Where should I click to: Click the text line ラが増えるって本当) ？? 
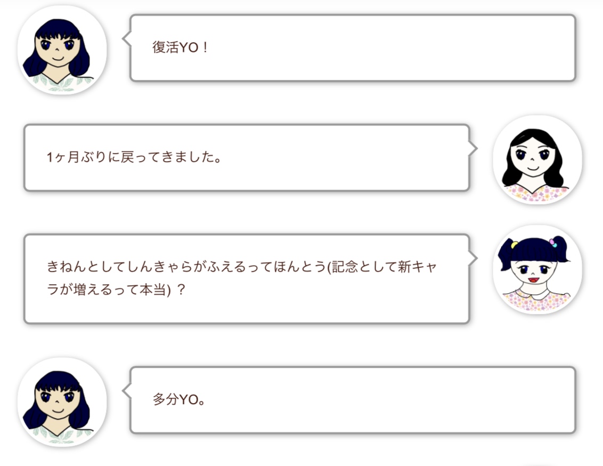point(116,290)
